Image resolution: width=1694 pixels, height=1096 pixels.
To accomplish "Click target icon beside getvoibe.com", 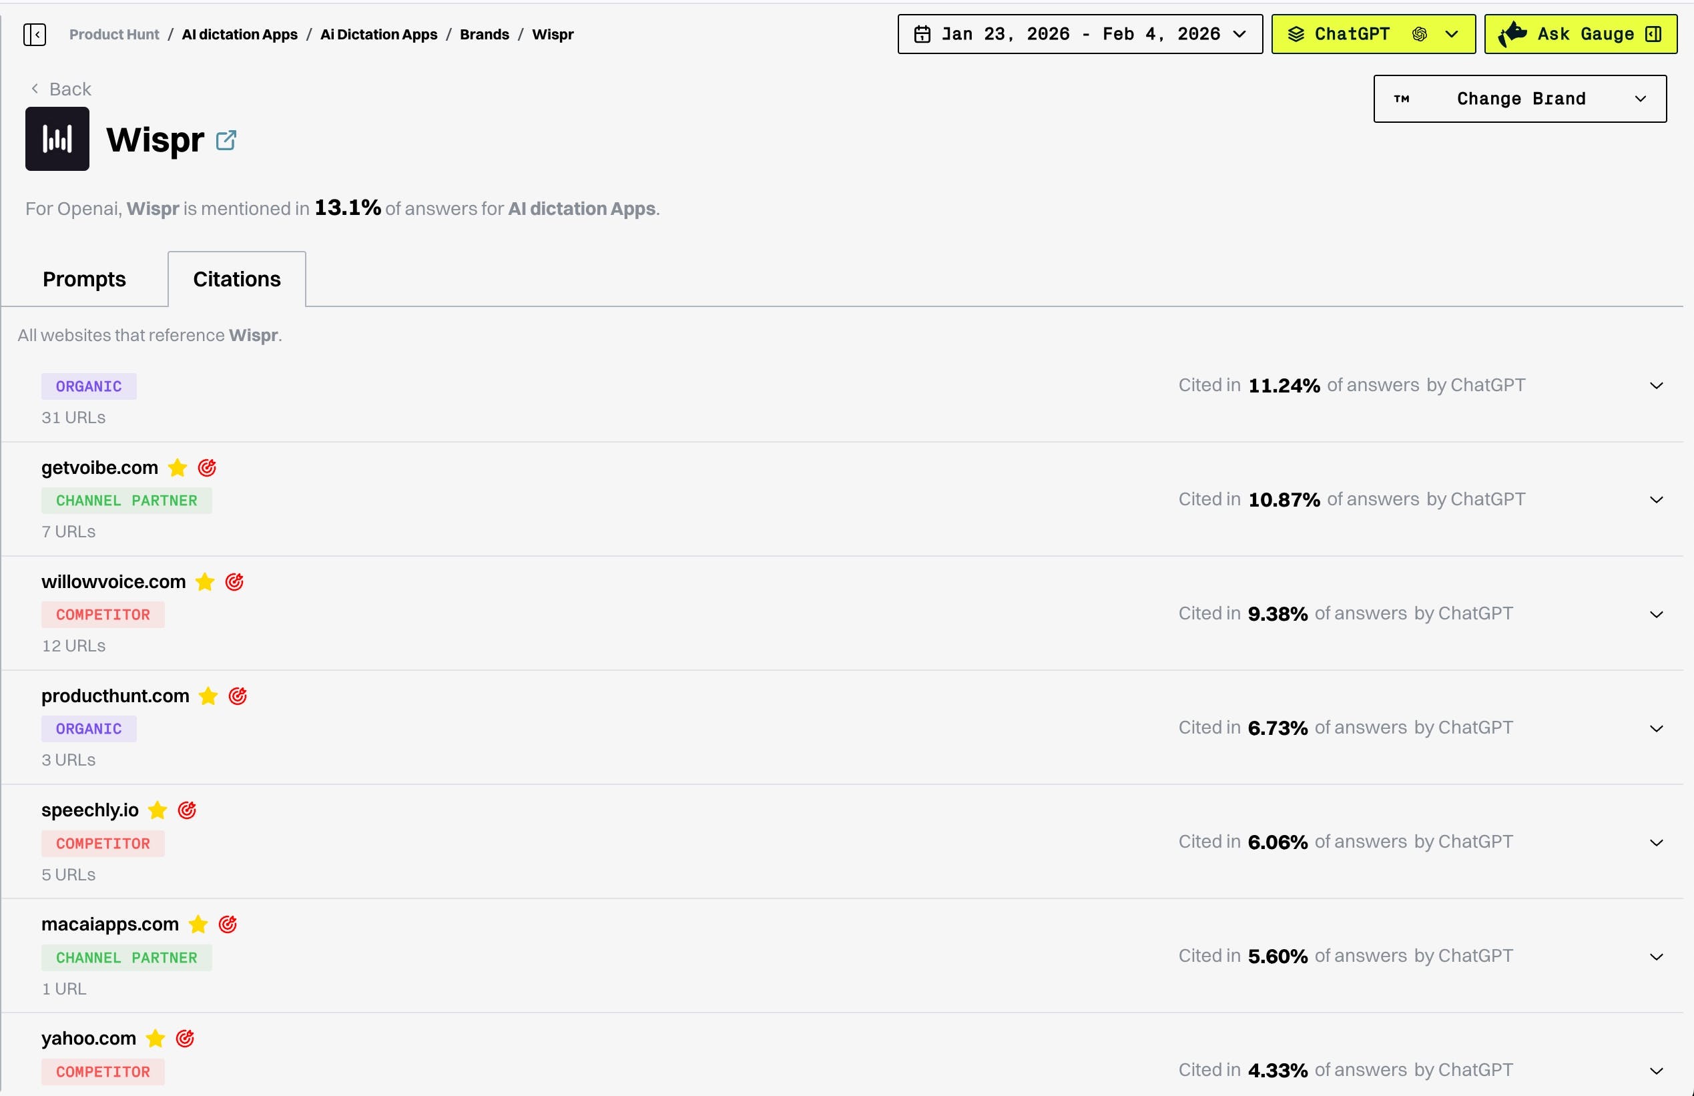I will pos(207,468).
